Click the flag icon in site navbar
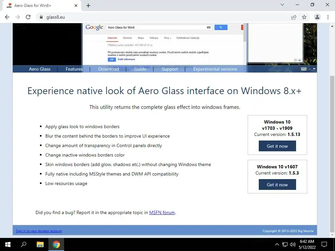Screen dimensions: 335x251 pyautogui.click(x=314, y=69)
